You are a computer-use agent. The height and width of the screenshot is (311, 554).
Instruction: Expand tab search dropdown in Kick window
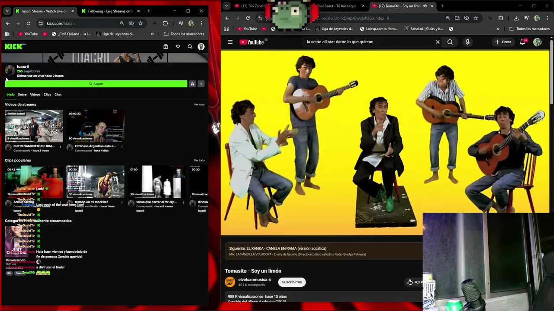[7, 11]
